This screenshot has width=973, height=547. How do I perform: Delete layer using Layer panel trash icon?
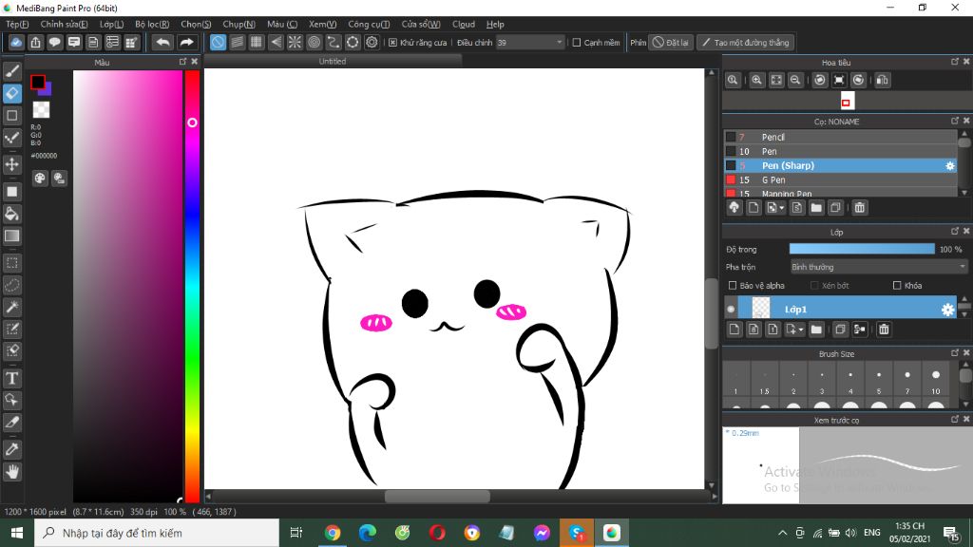pos(884,330)
